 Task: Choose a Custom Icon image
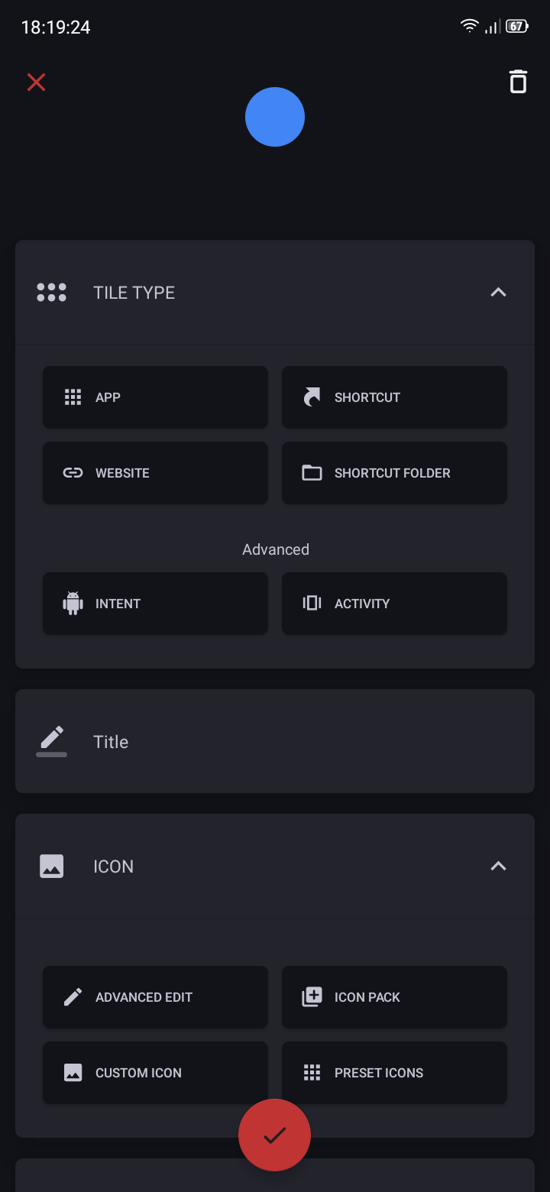(x=155, y=1073)
